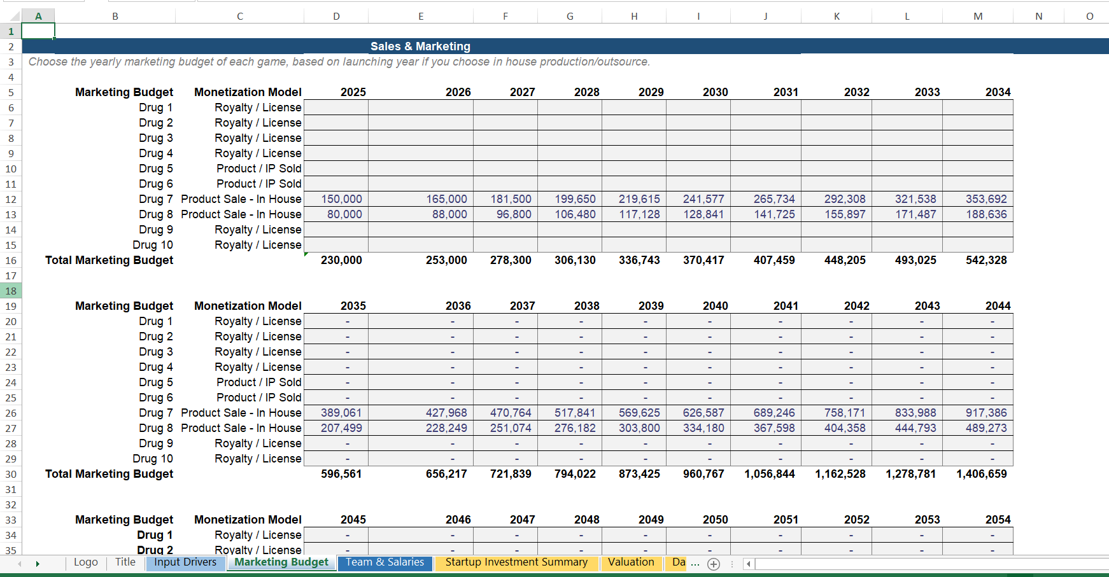Select Drug 7 2039 value 569,625
1109x577 pixels.
pyautogui.click(x=634, y=413)
